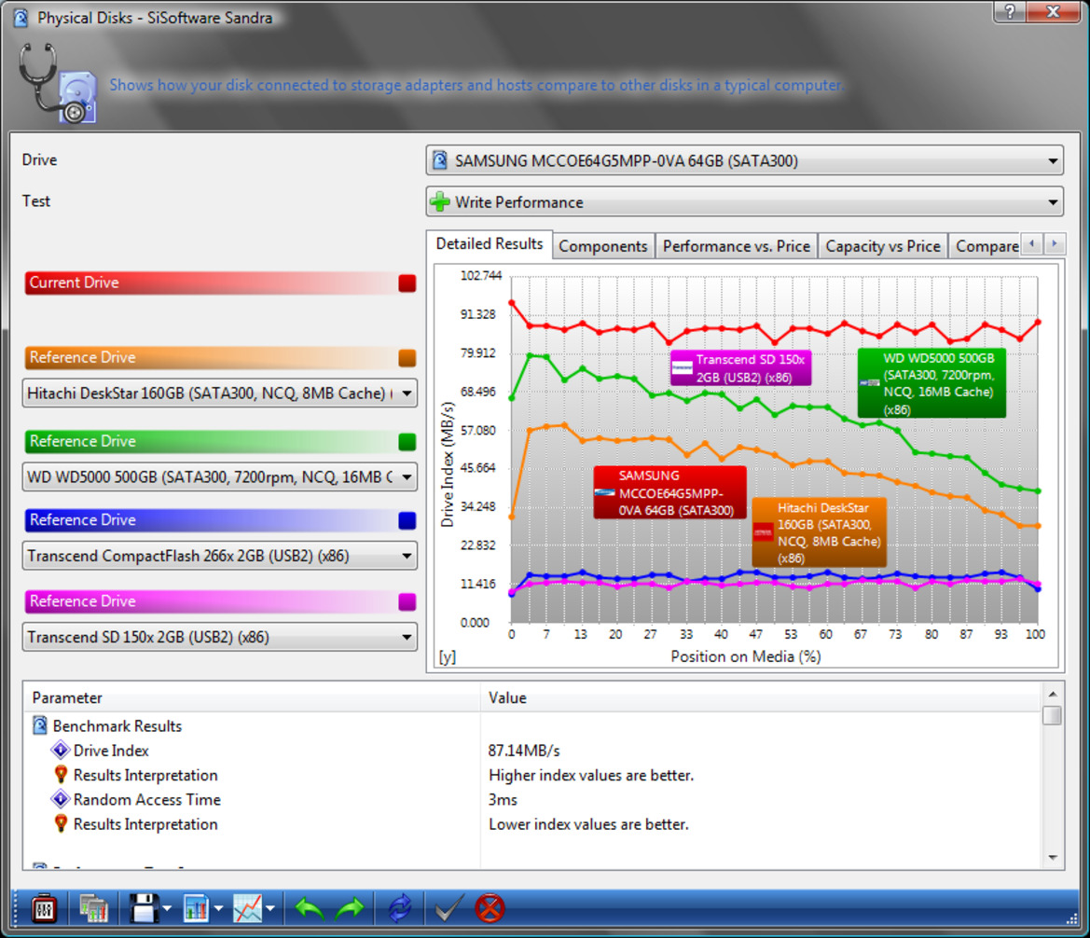Click the red Current Drive swatch
The width and height of the screenshot is (1090, 938).
click(x=407, y=283)
